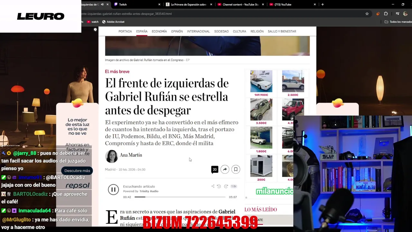Switch to La Primera de Expansión tab
The width and height of the screenshot is (412, 232).
point(189,5)
